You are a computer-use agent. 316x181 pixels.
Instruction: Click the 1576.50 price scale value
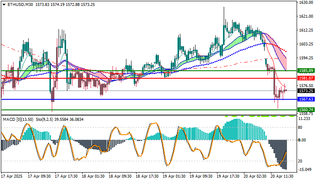pos(306,85)
